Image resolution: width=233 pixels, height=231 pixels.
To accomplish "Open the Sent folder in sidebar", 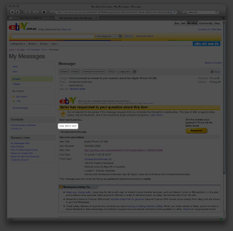I will [x=15, y=72].
